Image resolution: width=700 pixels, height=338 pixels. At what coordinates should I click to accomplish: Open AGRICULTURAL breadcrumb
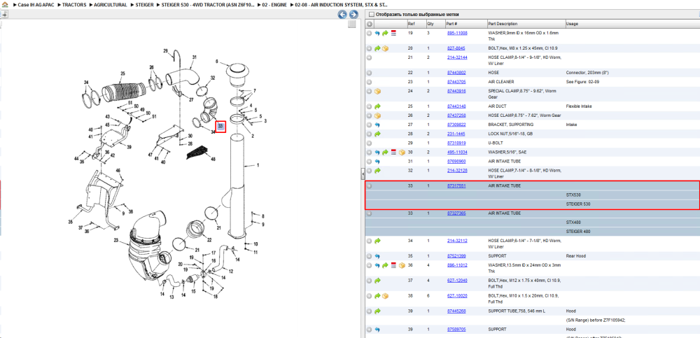(111, 5)
